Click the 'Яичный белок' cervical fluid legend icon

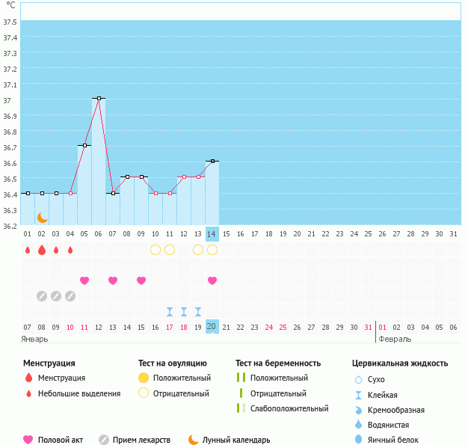(x=360, y=440)
